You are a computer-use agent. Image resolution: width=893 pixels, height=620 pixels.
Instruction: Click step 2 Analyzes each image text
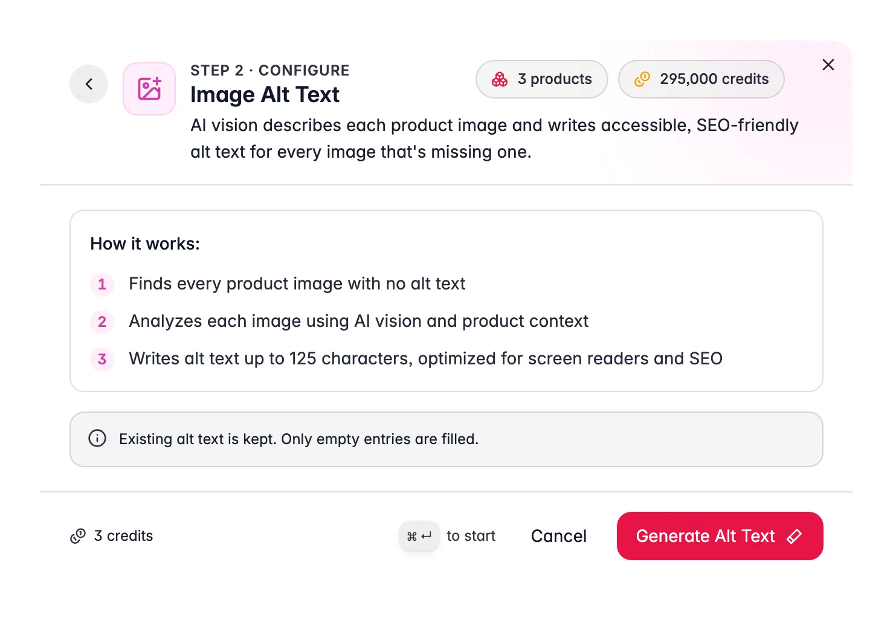pyautogui.click(x=359, y=321)
